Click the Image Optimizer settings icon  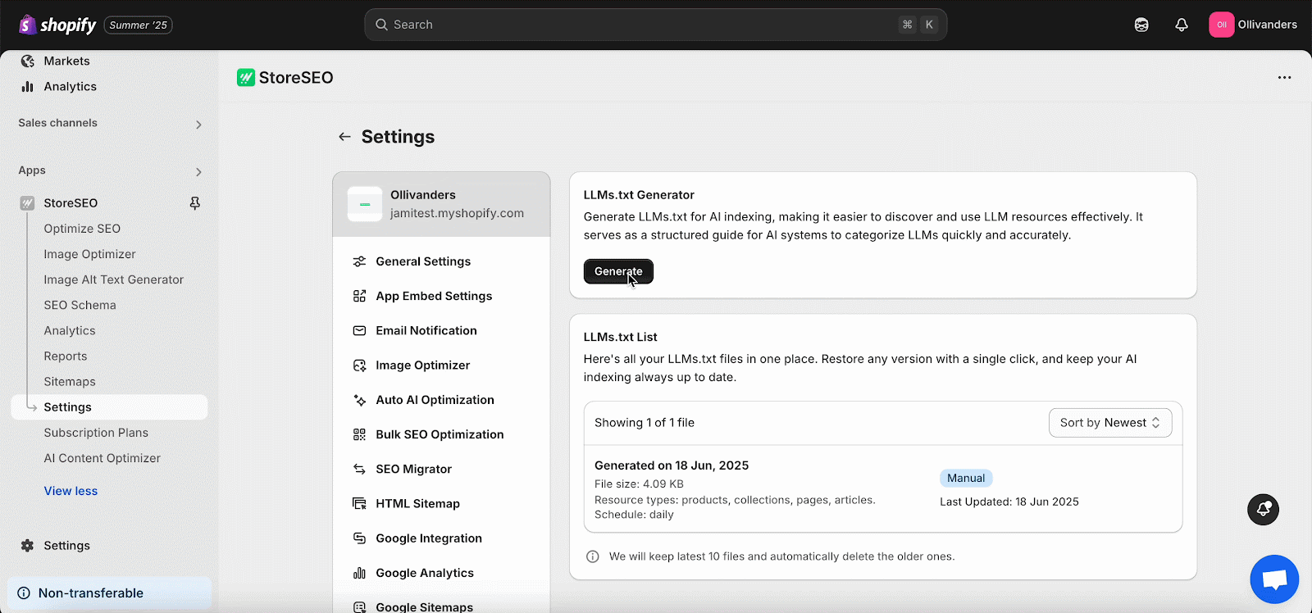359,365
